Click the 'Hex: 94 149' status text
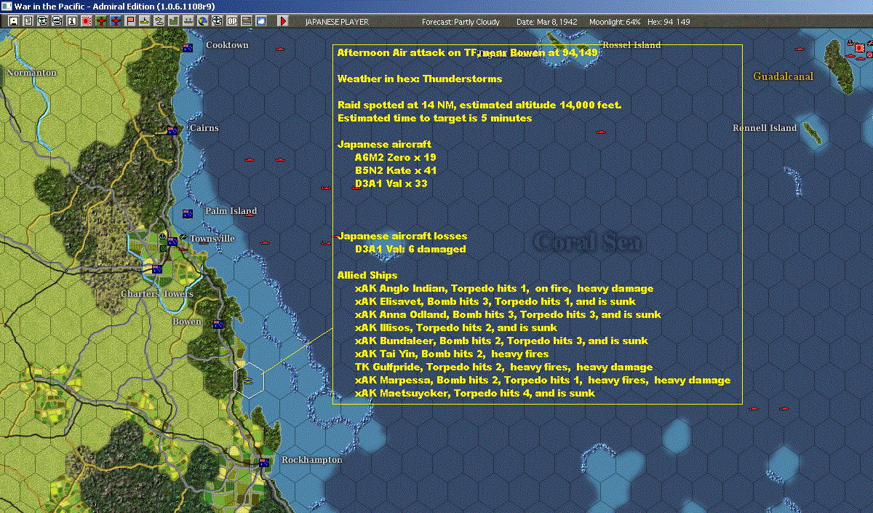The image size is (873, 513). tap(669, 22)
